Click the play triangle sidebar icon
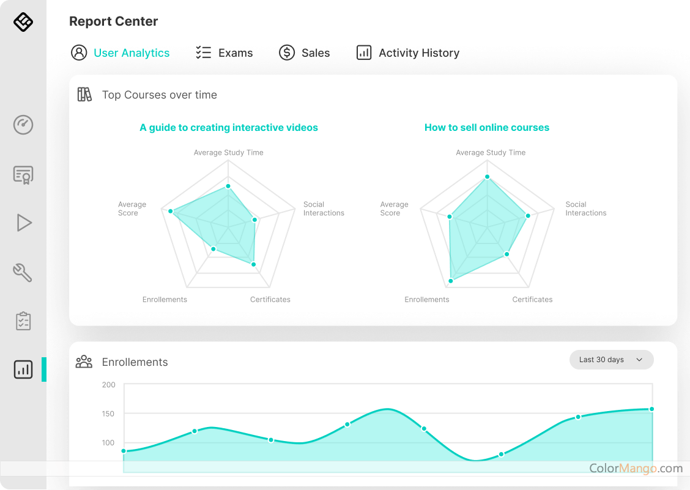This screenshot has height=490, width=690. pyautogui.click(x=23, y=223)
